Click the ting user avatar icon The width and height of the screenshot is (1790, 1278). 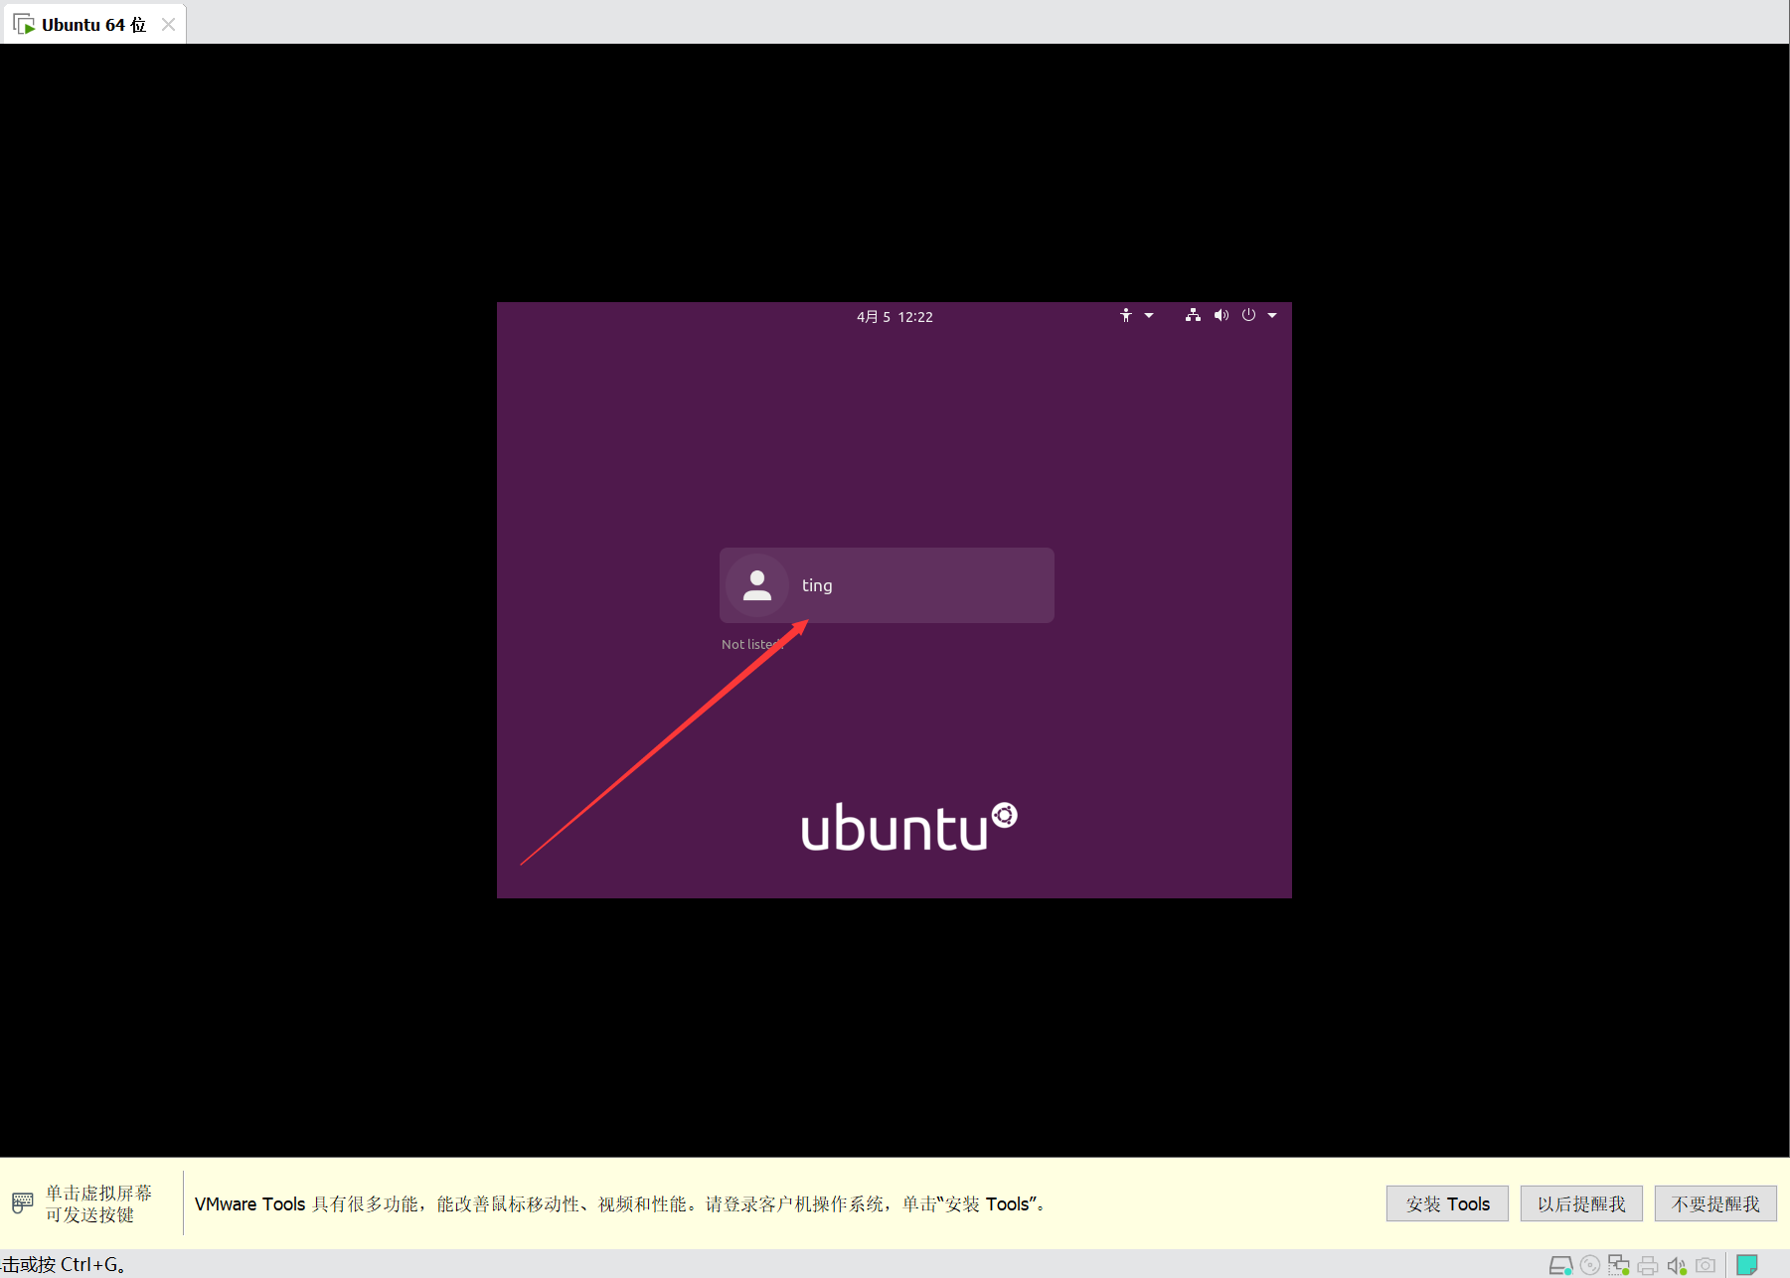point(757,585)
